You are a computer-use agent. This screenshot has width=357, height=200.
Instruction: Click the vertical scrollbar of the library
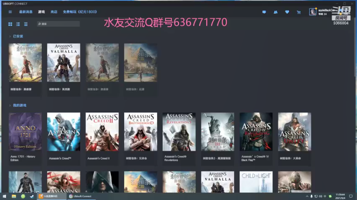click(x=355, y=48)
